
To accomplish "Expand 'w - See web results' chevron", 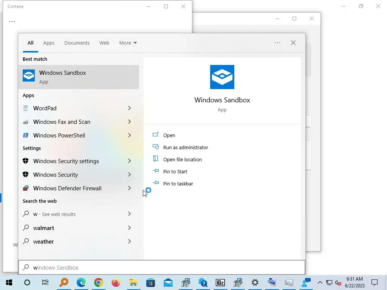I will [129, 214].
